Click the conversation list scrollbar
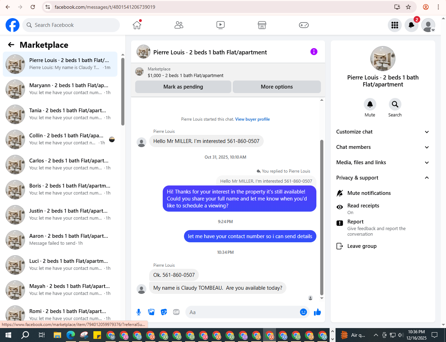This screenshot has width=446, height=342. pyautogui.click(x=123, y=91)
